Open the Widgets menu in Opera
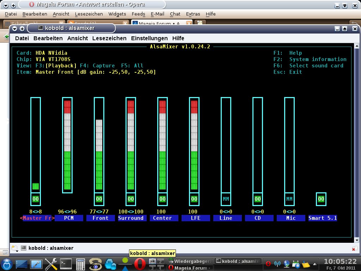This screenshot has width=361, height=271. pos(117,14)
